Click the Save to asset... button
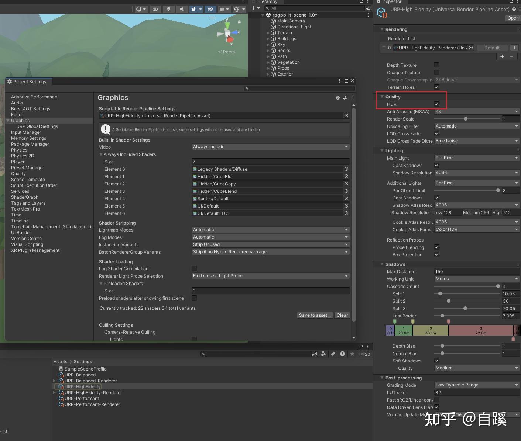Screen dimensions: 521x441 315,315
